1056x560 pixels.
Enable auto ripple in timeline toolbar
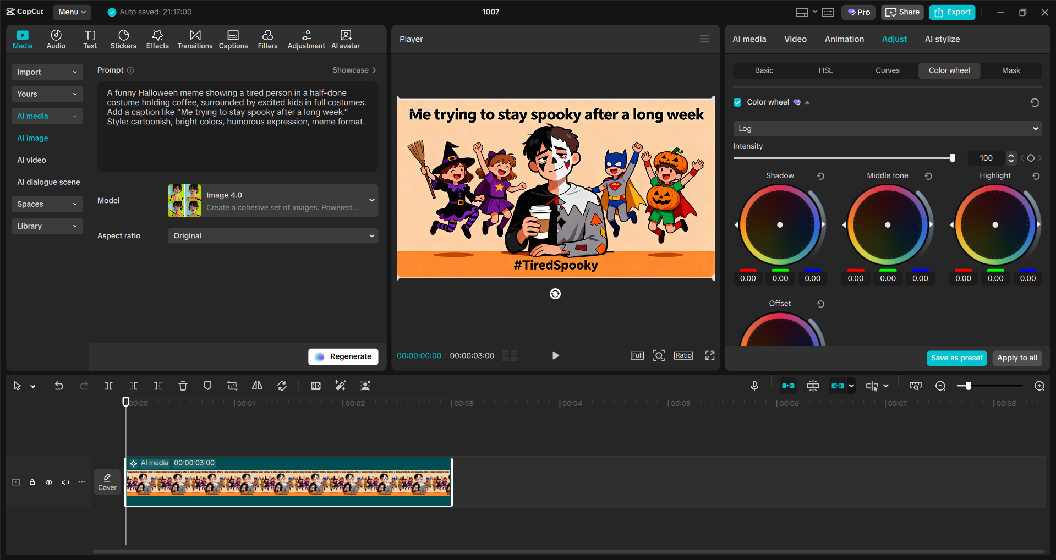click(787, 386)
